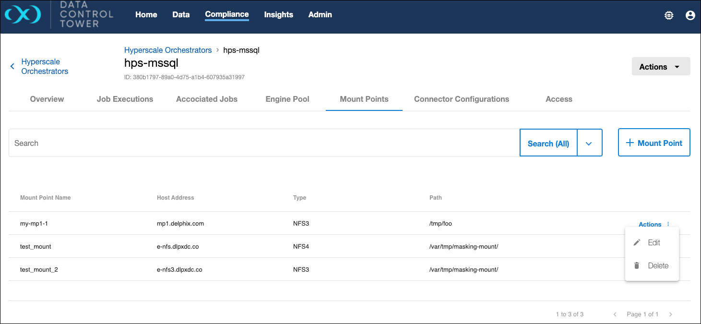Click the add Mount Point button
This screenshot has width=701, height=324.
tap(653, 143)
